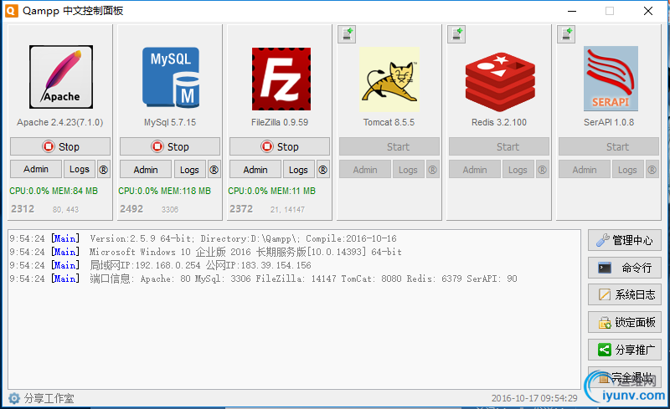Screen dimensions: 670x409
Task: Click FileZilla PID 2372
Action: click(241, 209)
